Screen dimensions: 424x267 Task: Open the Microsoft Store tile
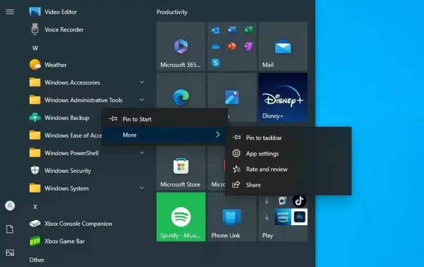(x=181, y=168)
